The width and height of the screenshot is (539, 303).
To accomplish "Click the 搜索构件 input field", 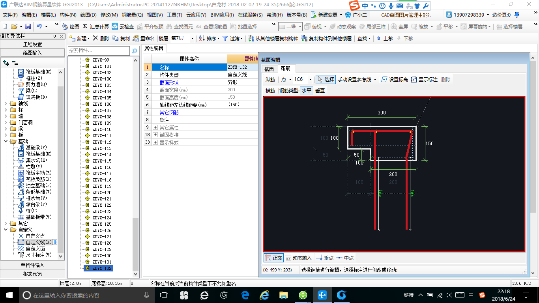I will (99, 50).
